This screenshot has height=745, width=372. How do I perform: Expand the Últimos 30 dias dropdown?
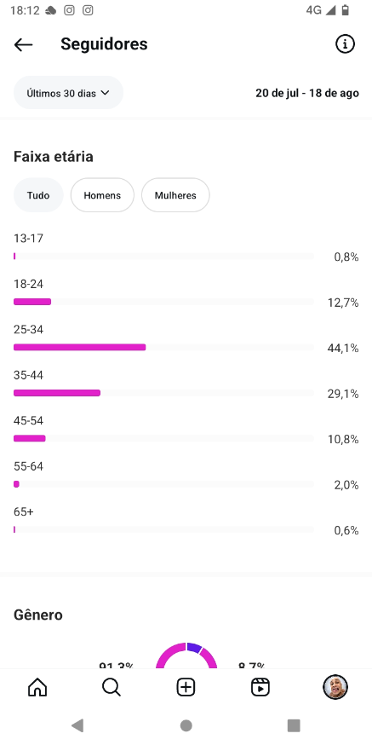click(x=68, y=93)
